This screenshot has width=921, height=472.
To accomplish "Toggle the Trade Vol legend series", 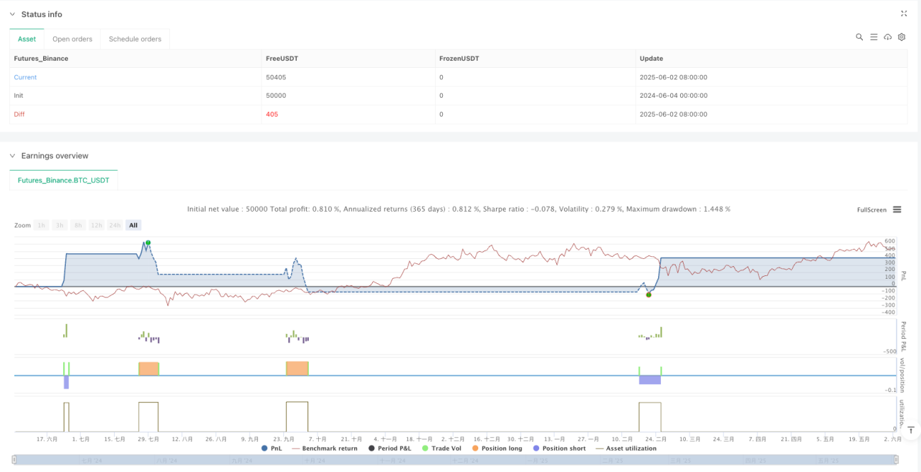I will [x=441, y=448].
